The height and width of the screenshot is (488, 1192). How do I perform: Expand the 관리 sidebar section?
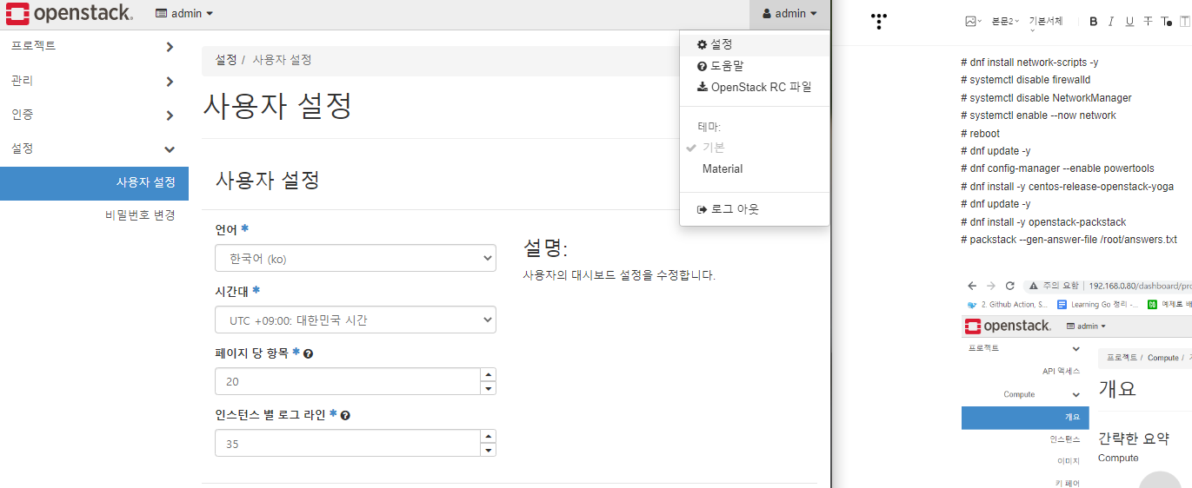tap(94, 81)
